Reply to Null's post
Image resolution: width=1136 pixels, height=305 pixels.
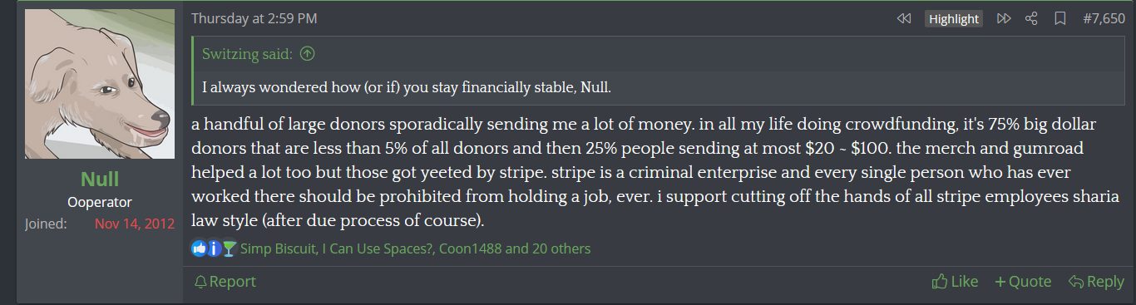tap(1096, 282)
